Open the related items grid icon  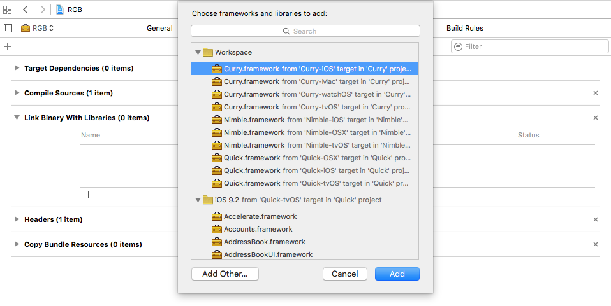7,10
